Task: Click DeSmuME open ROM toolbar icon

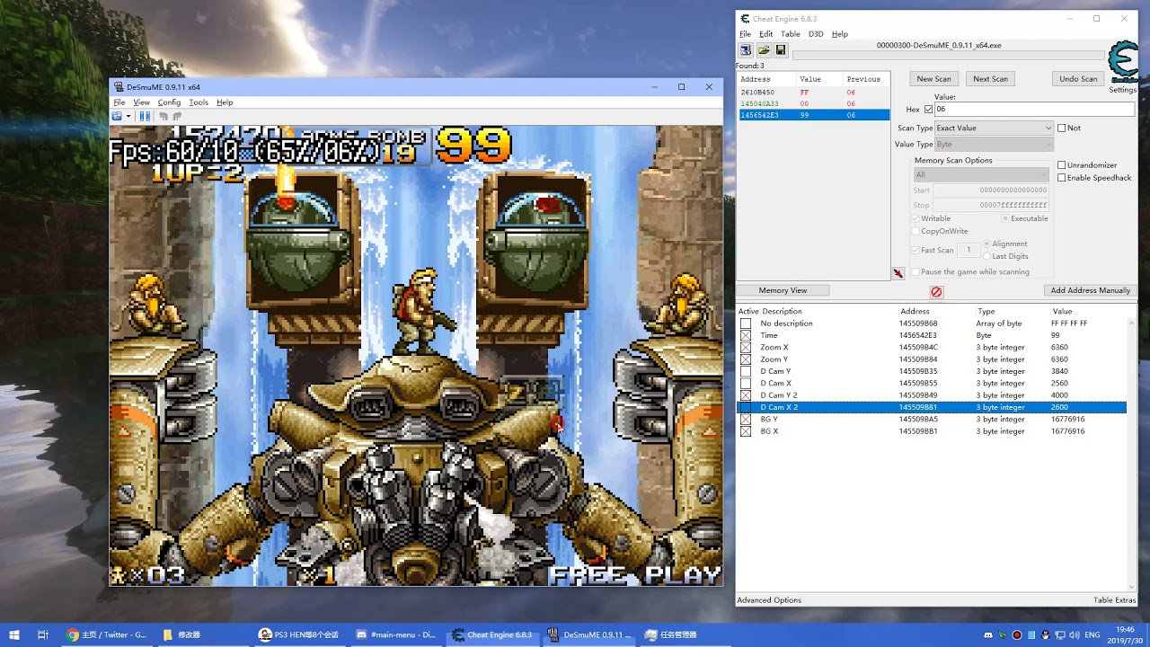Action: point(117,116)
